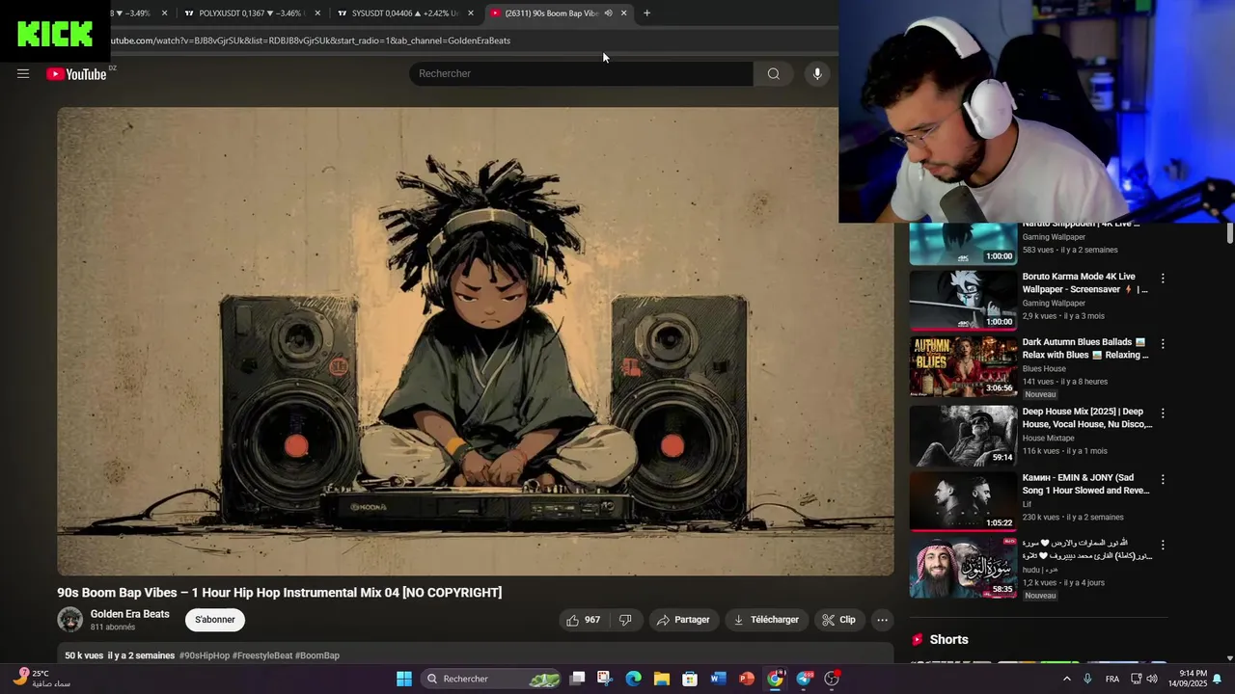The height and width of the screenshot is (694, 1235).
Task: Open the YouTube hamburger guide menu
Action: (23, 74)
